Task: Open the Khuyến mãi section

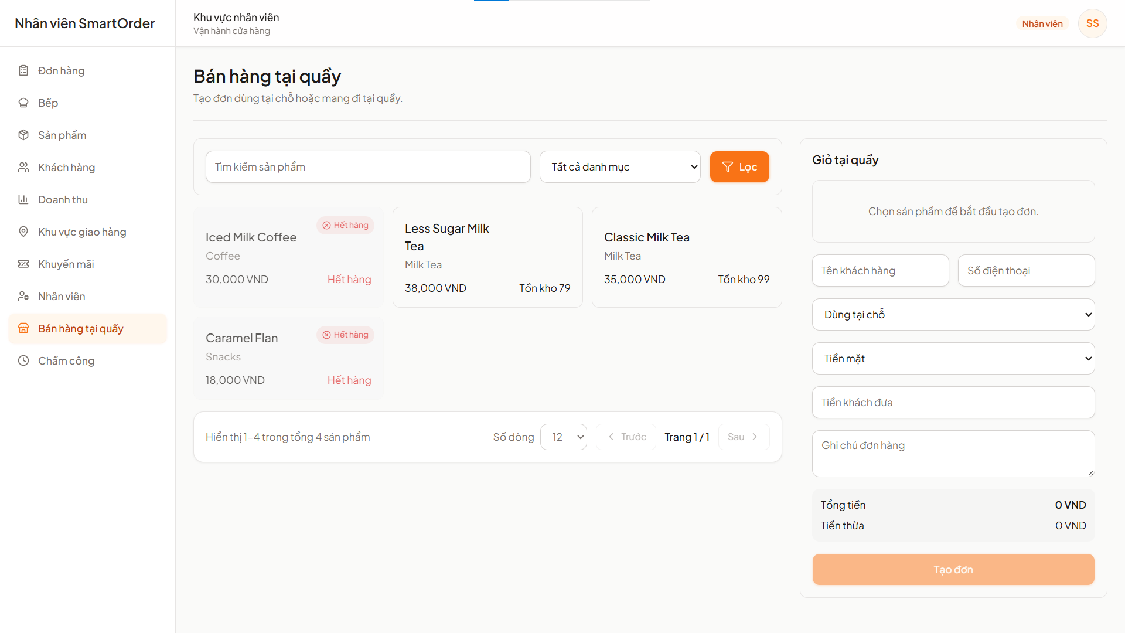Action: pos(88,264)
